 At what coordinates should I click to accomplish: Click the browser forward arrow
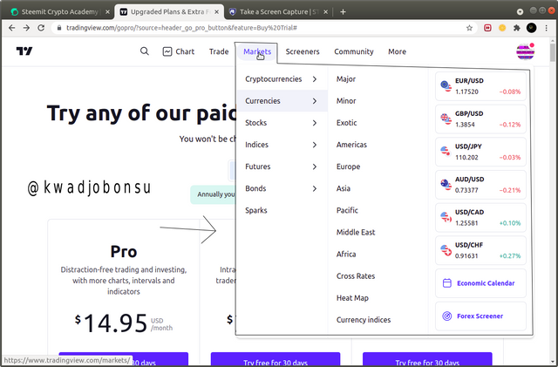(26, 28)
